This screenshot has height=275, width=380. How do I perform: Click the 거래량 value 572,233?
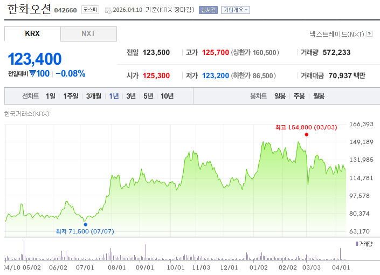click(336, 53)
